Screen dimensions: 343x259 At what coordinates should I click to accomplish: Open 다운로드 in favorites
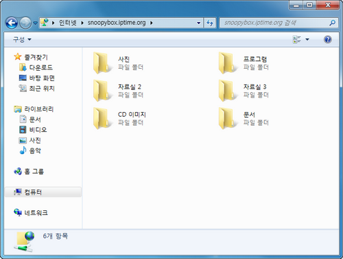[x=41, y=67]
